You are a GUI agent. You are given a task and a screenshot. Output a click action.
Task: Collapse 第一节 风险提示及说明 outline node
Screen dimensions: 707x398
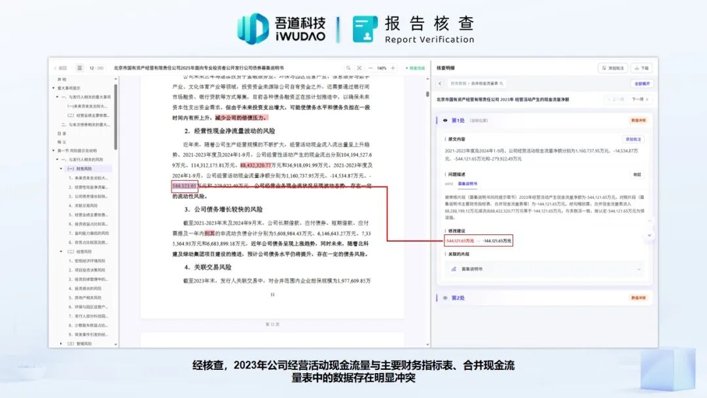(x=53, y=151)
